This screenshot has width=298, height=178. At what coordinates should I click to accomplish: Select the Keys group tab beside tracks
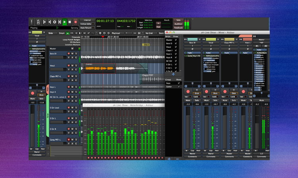pos(48,90)
